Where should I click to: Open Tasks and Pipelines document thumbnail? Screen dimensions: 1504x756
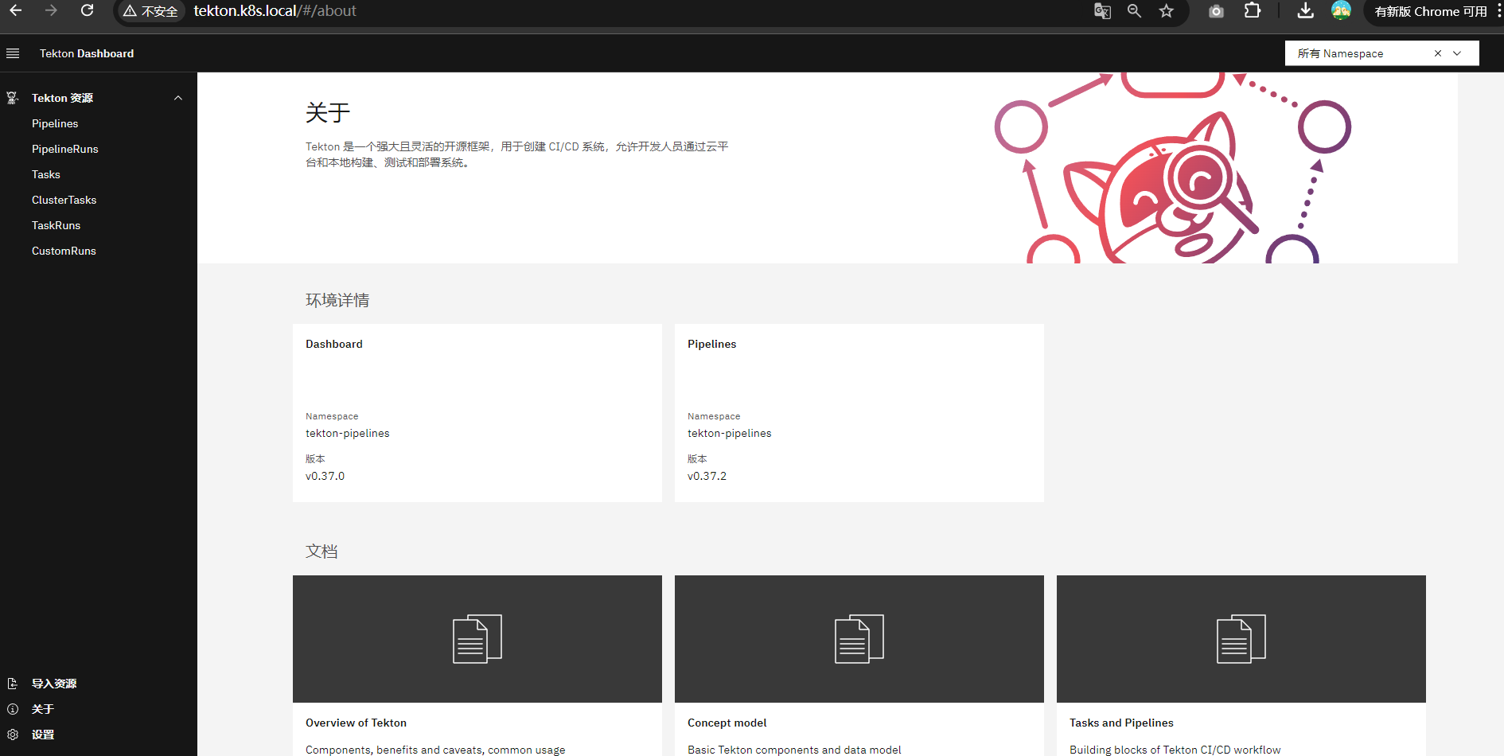(1241, 639)
